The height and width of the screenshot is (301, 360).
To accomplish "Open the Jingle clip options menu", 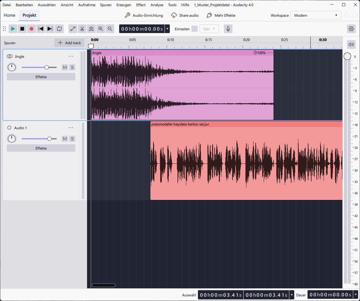I will pos(270,53).
